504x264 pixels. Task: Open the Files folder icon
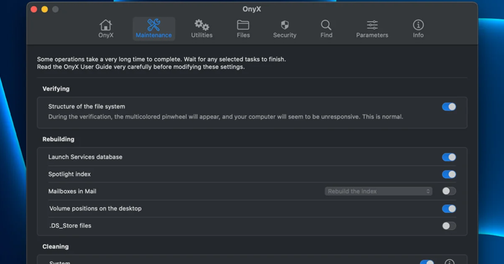tap(243, 25)
